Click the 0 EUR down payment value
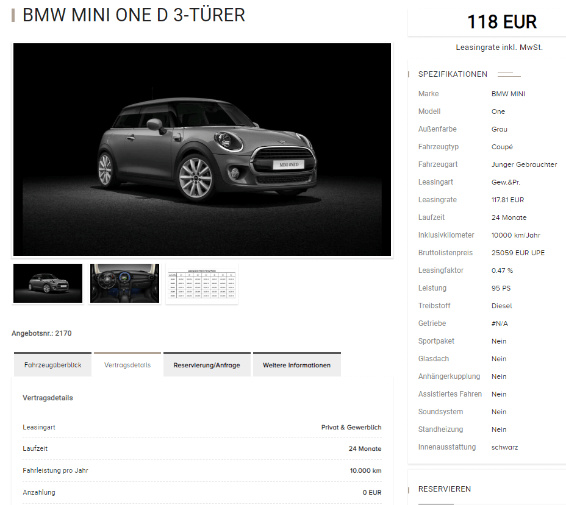 [372, 492]
